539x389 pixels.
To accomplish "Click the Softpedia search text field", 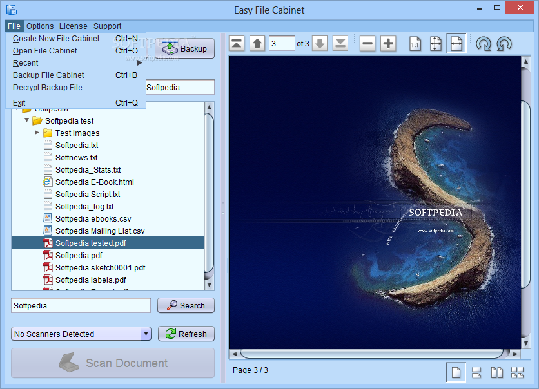I will click(81, 305).
